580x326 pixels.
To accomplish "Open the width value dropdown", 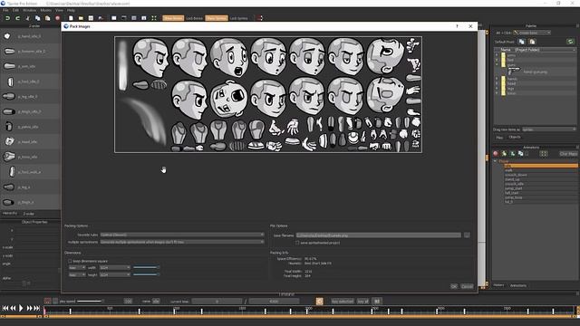I will [115, 268].
